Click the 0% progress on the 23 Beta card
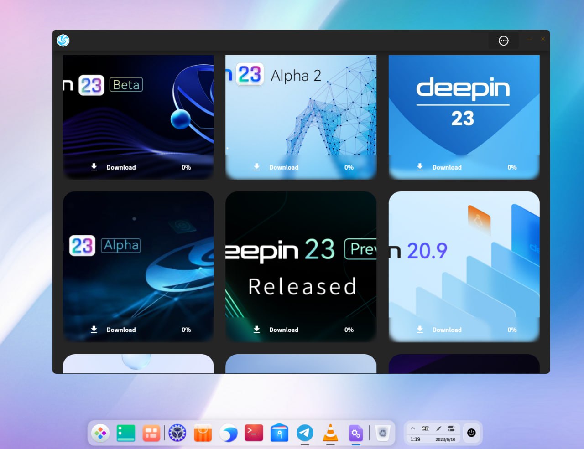584x449 pixels. coord(186,167)
